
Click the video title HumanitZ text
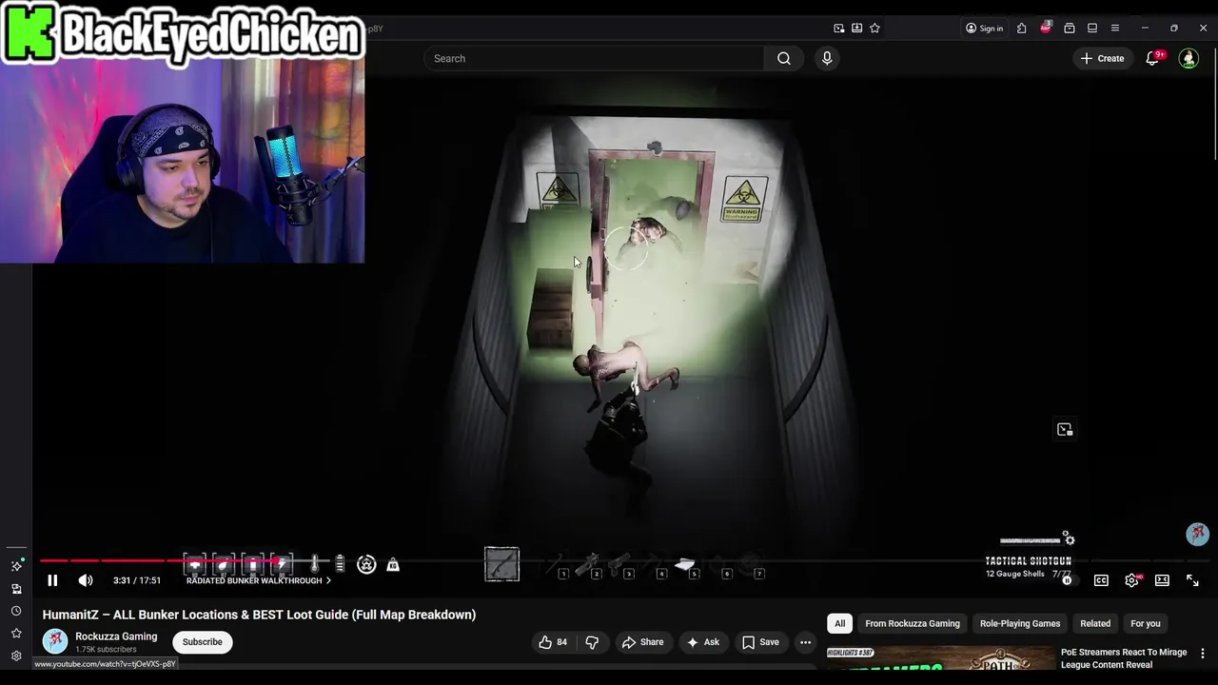pyautogui.click(x=259, y=615)
